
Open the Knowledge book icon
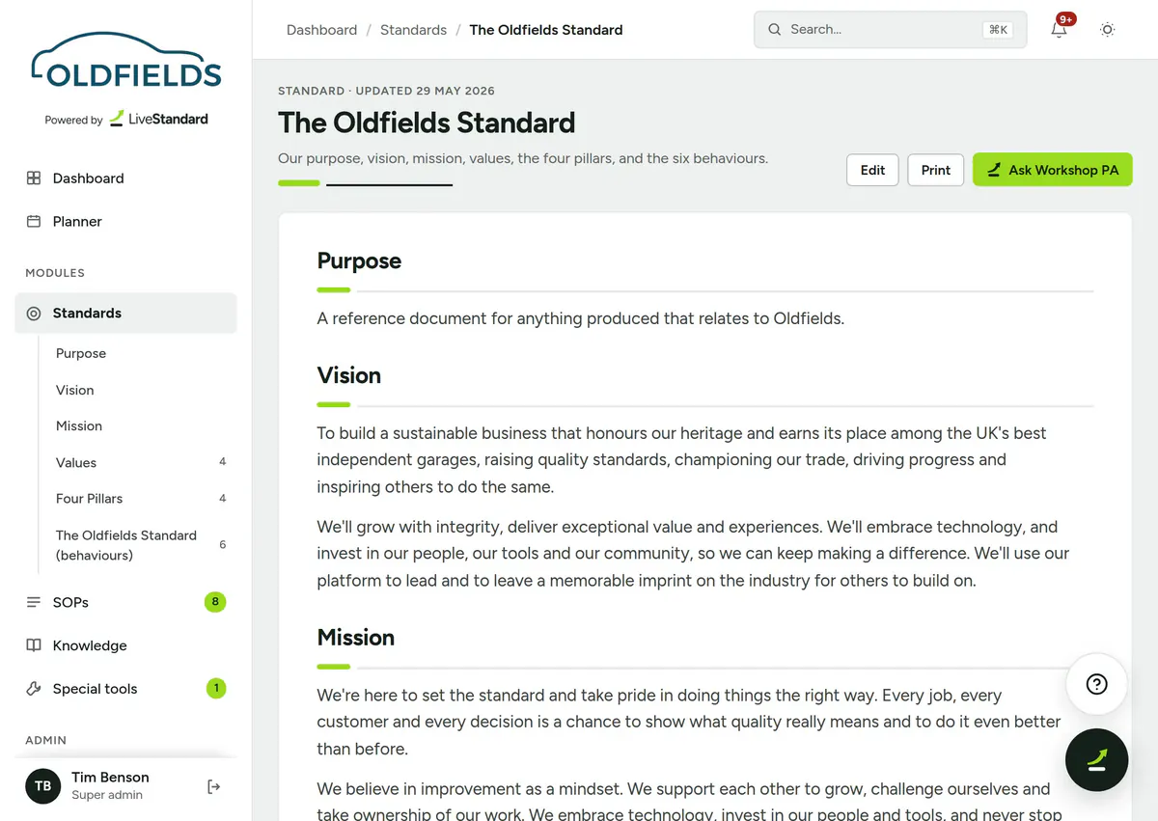click(x=34, y=645)
